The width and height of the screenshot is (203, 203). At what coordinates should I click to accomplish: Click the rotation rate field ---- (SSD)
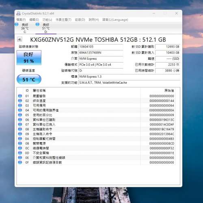pyautogui.click(x=168, y=58)
